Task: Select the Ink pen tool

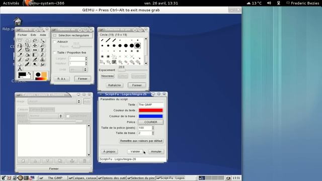Action: coord(27,64)
